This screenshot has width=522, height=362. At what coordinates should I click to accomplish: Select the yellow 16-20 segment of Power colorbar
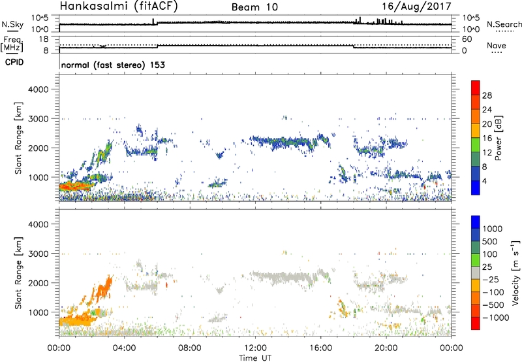476,130
